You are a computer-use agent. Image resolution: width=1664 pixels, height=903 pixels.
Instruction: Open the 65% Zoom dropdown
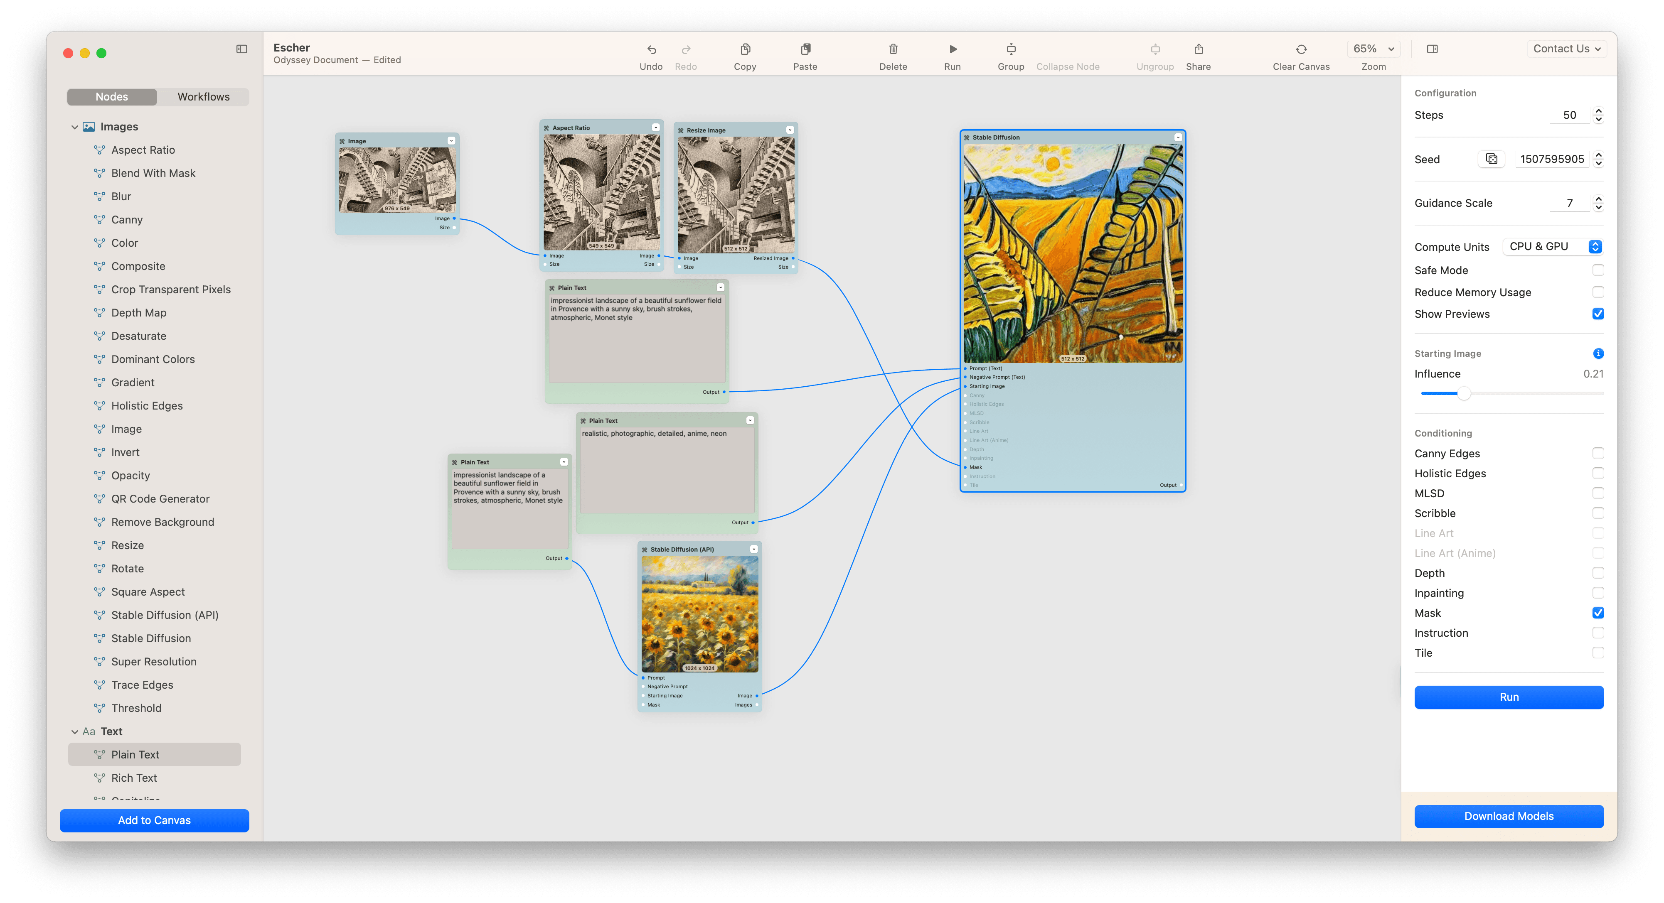(1374, 49)
